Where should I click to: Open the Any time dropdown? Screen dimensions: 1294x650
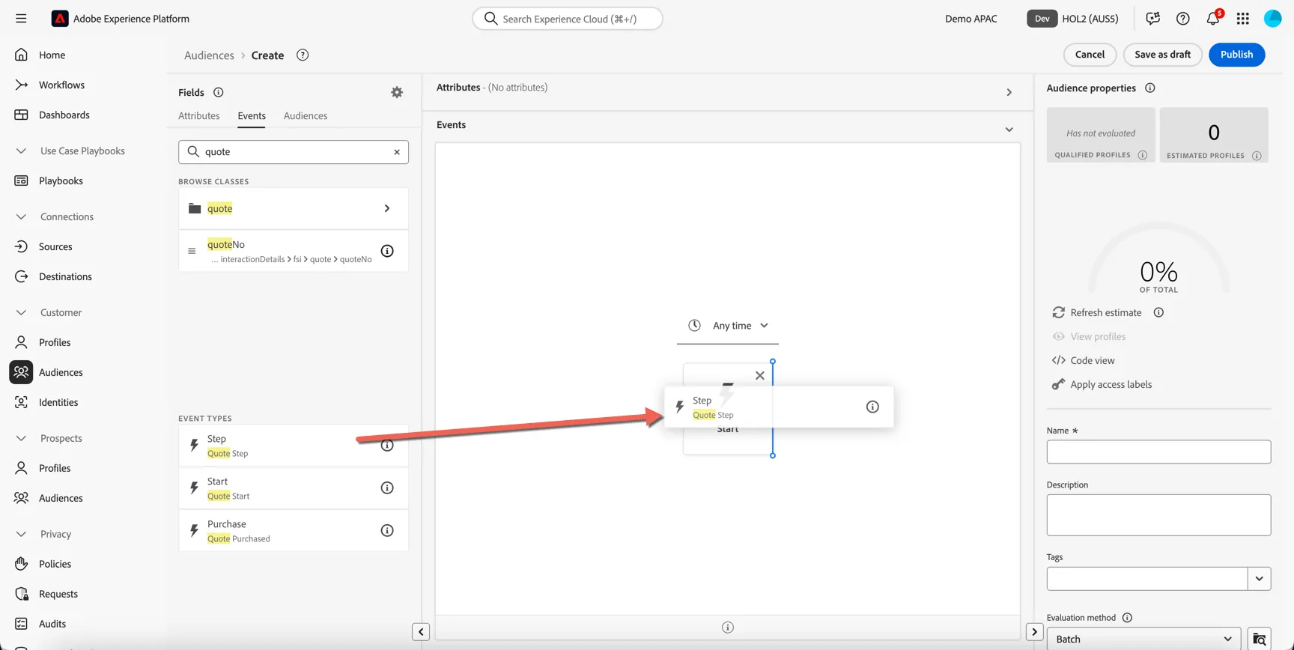click(728, 326)
